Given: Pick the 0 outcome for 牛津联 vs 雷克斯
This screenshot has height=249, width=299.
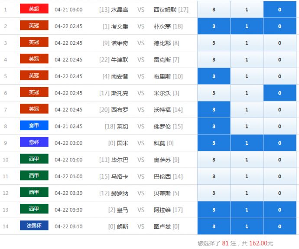Looking at the screenshot, I should (279, 59).
